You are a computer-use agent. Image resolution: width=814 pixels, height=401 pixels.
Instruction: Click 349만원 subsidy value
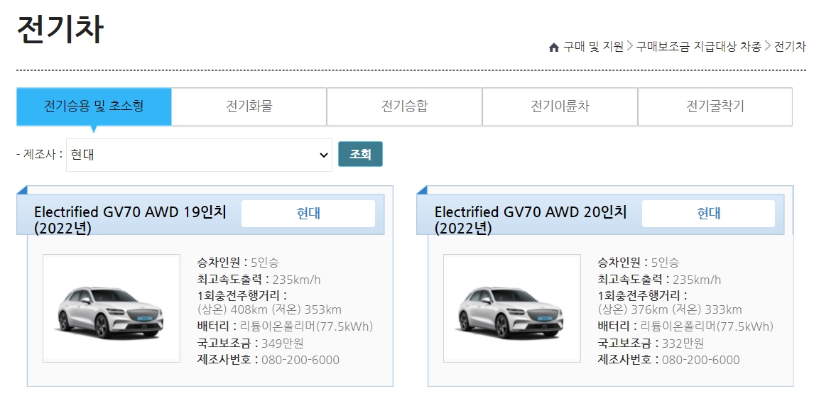click(x=283, y=344)
